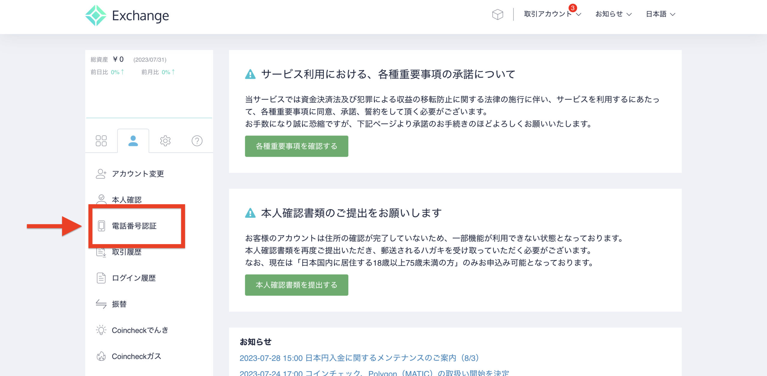The height and width of the screenshot is (376, 767).
Task: Click the アカウント変更 person-plus icon
Action: pos(101,173)
